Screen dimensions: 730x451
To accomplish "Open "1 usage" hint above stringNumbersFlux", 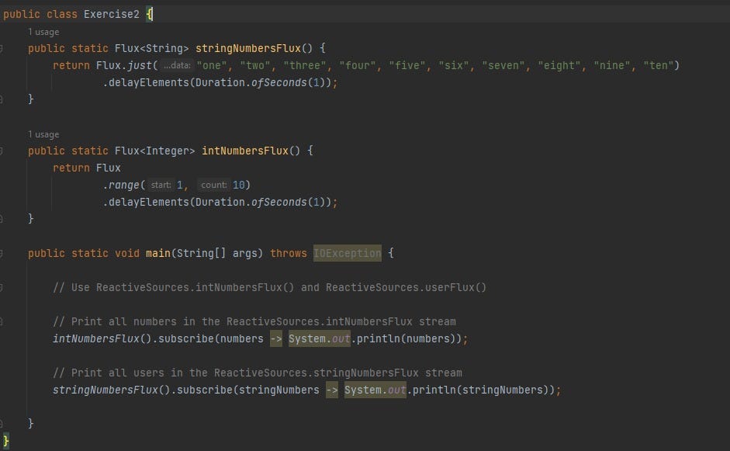I will 43,32.
